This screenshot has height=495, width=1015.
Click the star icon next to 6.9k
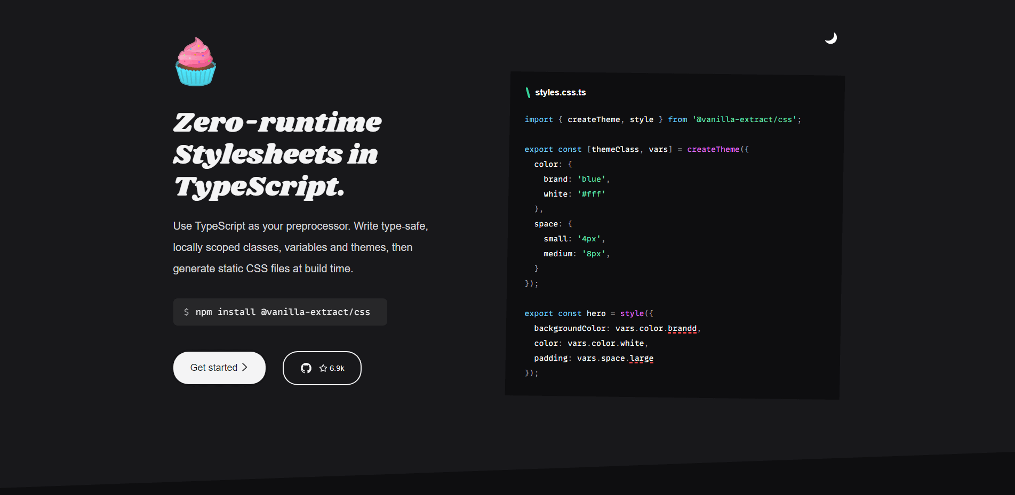323,368
